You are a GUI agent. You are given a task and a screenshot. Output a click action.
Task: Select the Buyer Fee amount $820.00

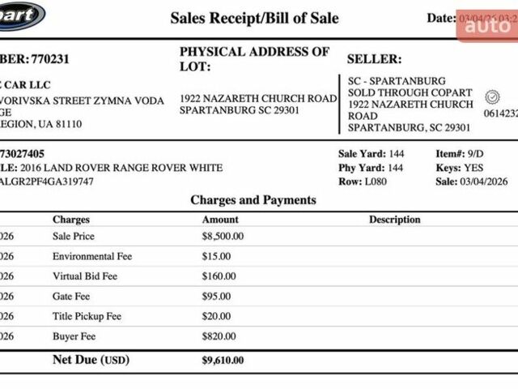click(219, 336)
